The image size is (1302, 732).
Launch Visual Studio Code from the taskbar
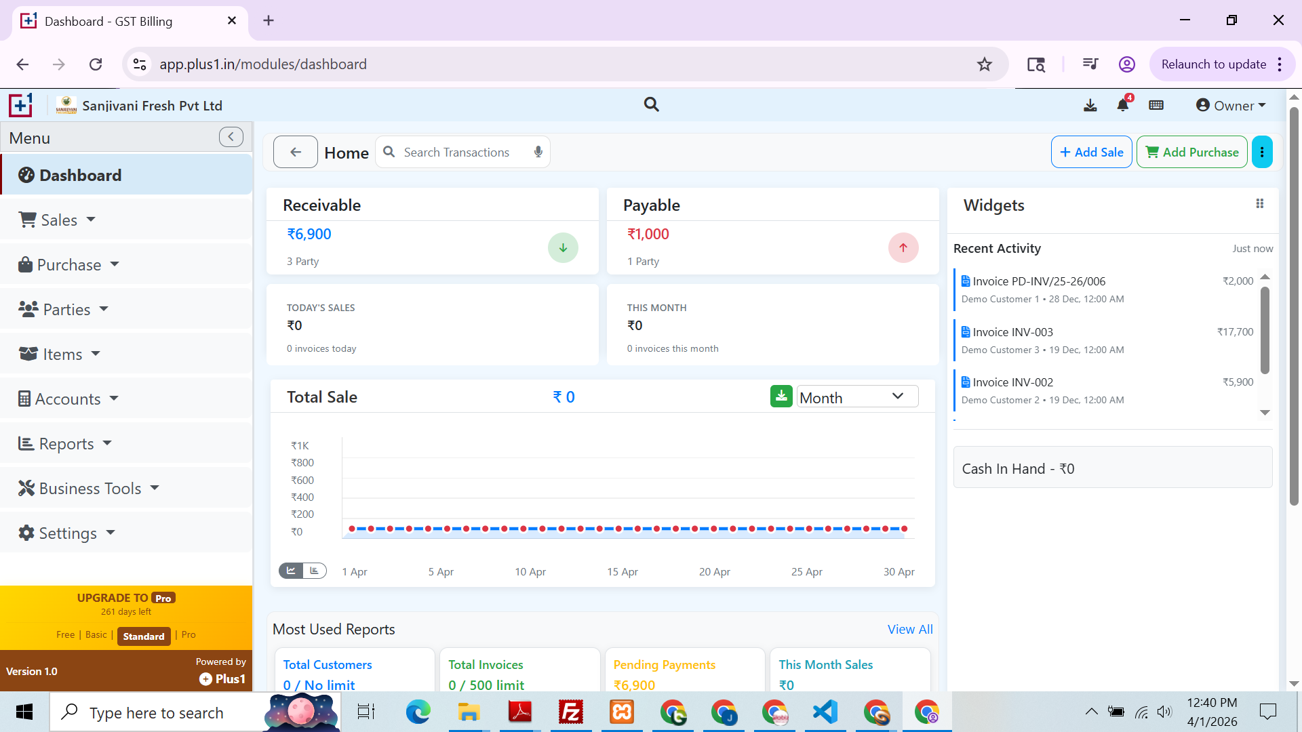(825, 712)
